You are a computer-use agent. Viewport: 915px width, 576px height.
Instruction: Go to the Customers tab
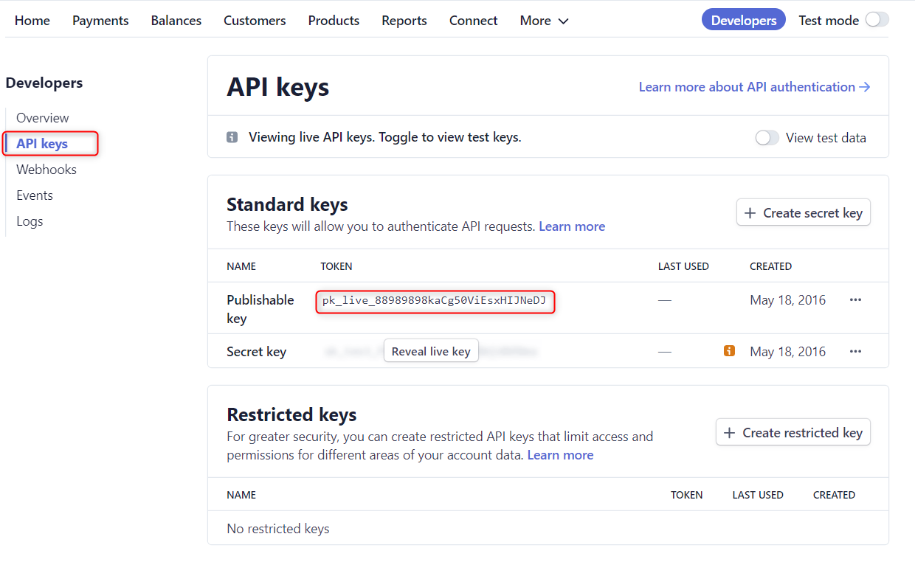pyautogui.click(x=255, y=21)
